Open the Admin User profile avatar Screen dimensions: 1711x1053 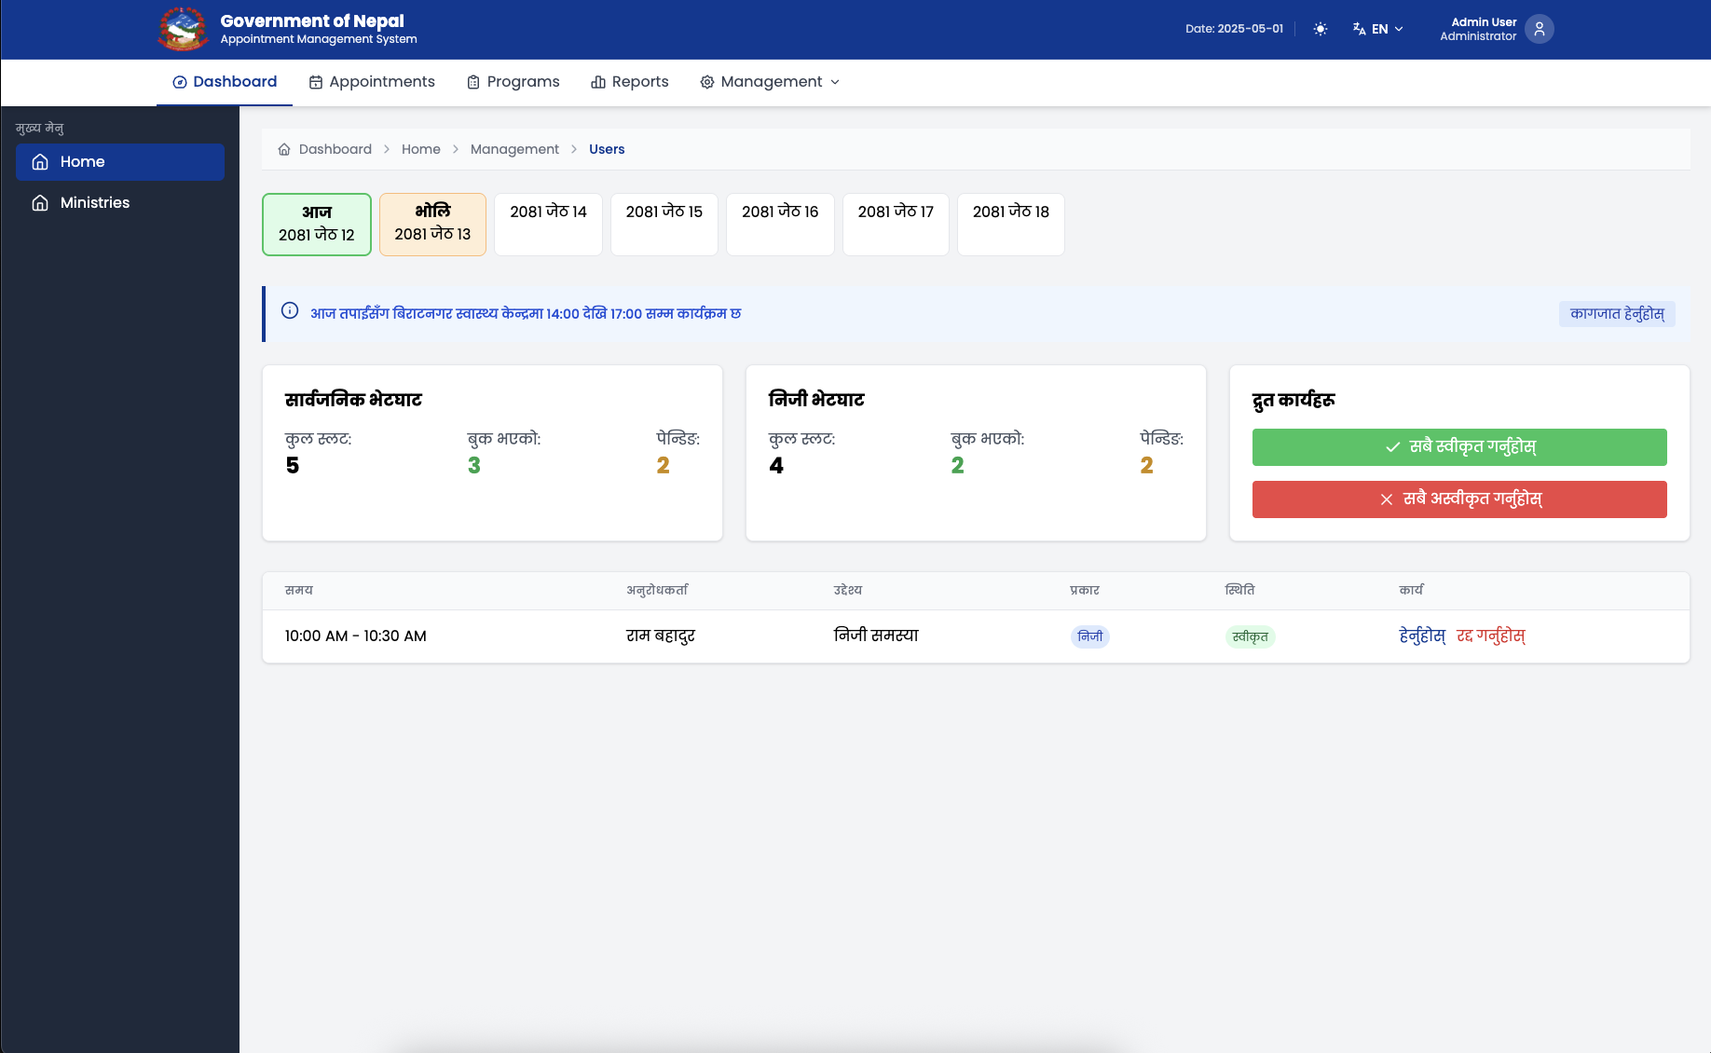click(1540, 29)
